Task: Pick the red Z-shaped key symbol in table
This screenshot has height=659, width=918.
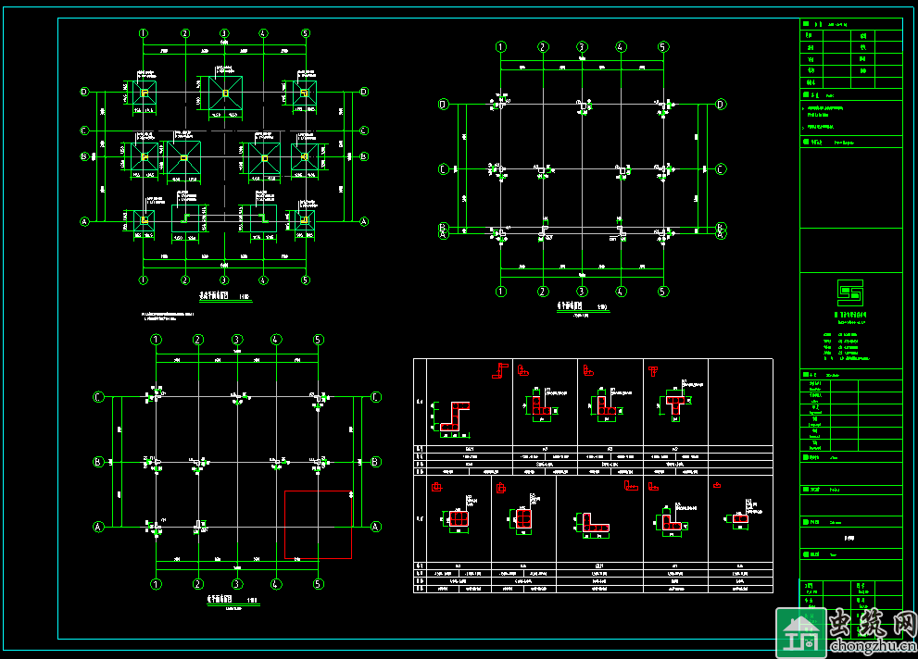Action: 500,369
